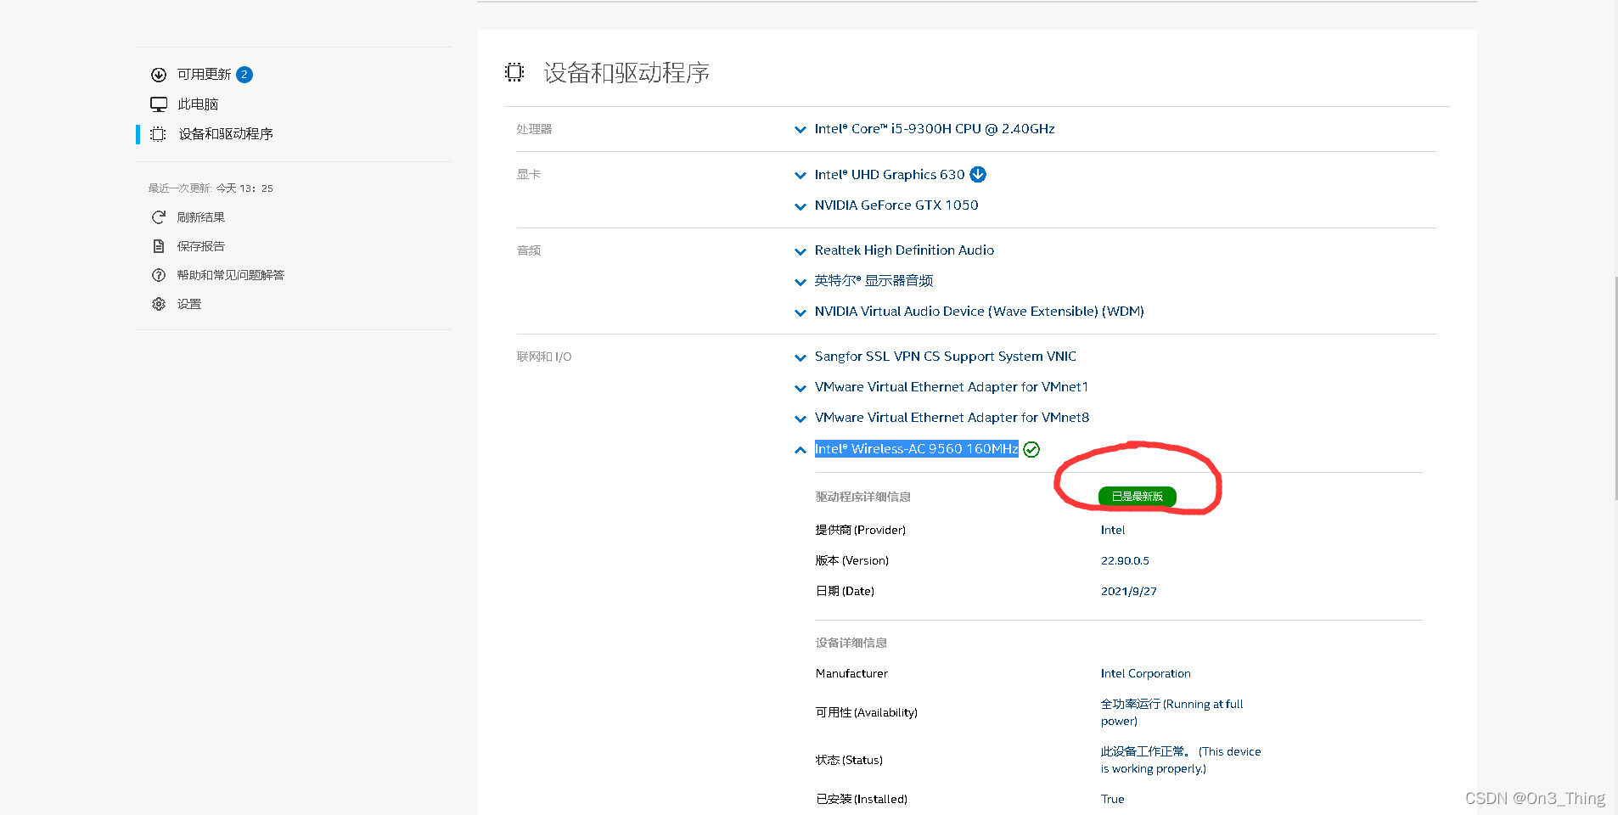Select 设备和驱动程序 in the sidebar
1618x815 pixels.
(x=226, y=134)
